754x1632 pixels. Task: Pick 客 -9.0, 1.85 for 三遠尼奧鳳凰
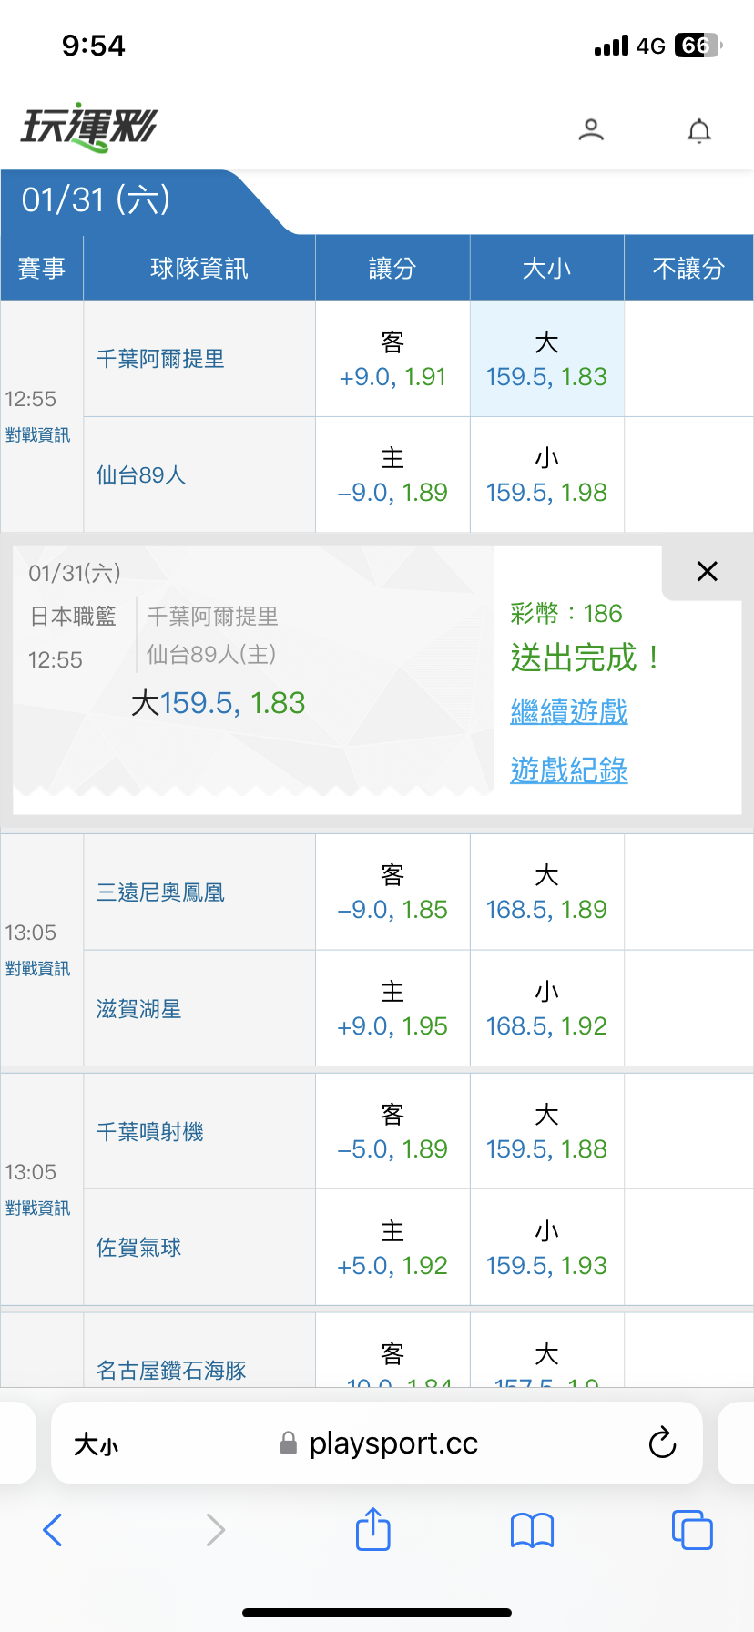392,892
